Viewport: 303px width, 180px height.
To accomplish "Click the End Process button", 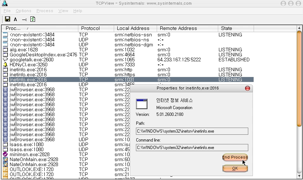I will (x=235, y=157).
